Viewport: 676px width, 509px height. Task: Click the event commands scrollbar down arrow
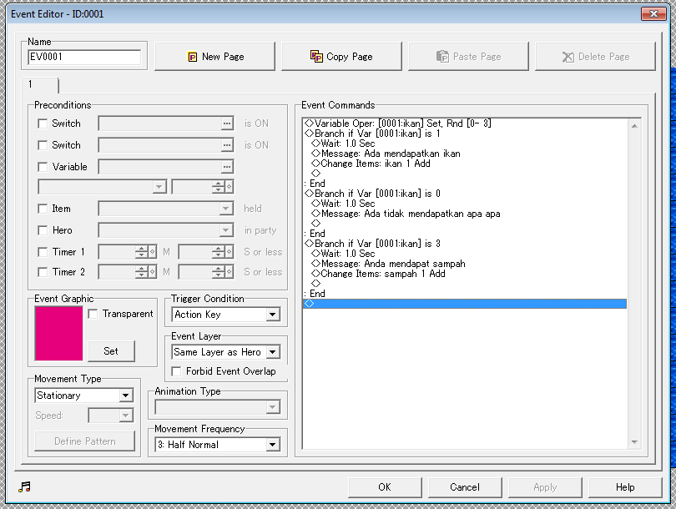[634, 442]
